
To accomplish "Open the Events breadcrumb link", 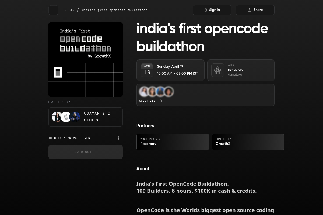I will click(x=68, y=10).
